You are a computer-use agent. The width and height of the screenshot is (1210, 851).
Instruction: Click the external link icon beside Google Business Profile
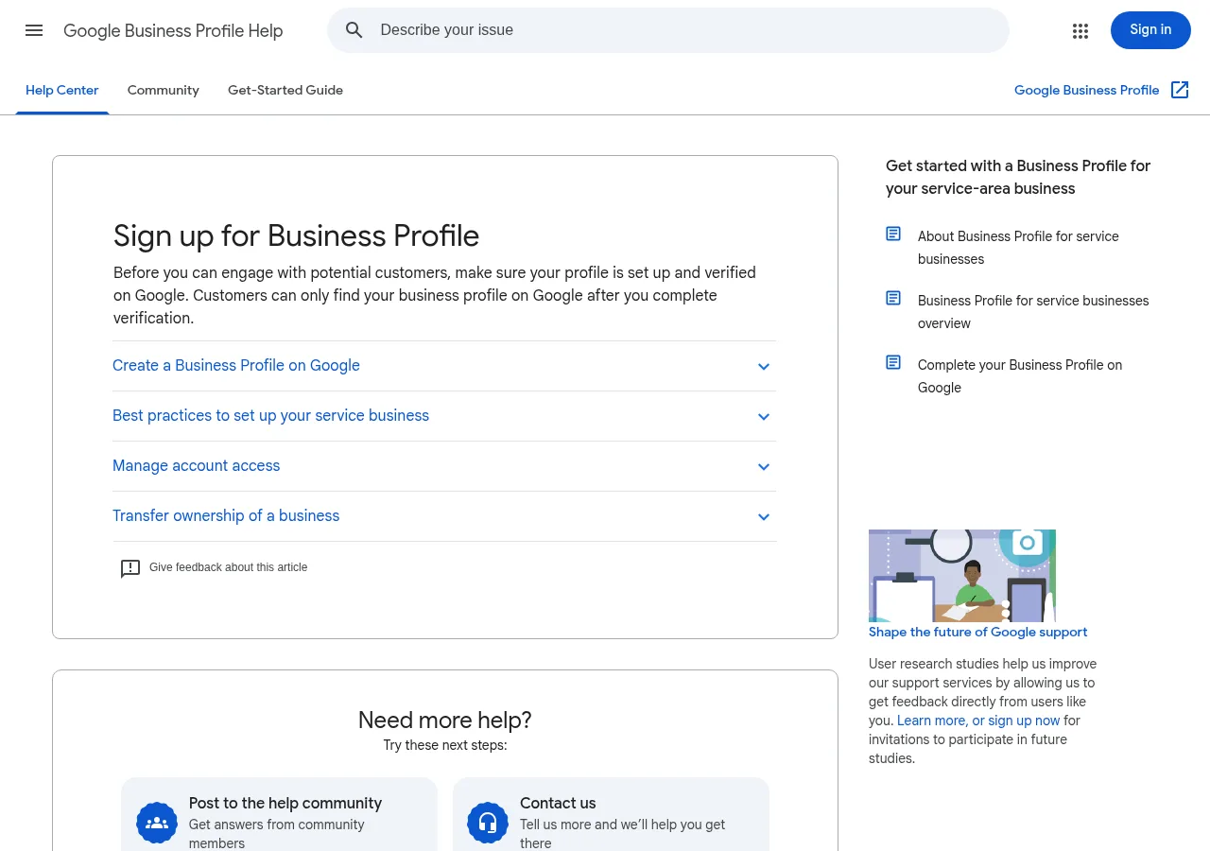(1180, 90)
